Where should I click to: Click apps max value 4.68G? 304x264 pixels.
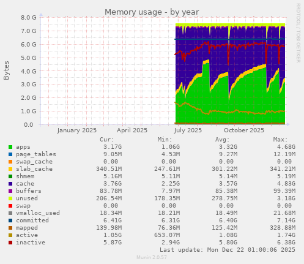pyautogui.click(x=286, y=147)
